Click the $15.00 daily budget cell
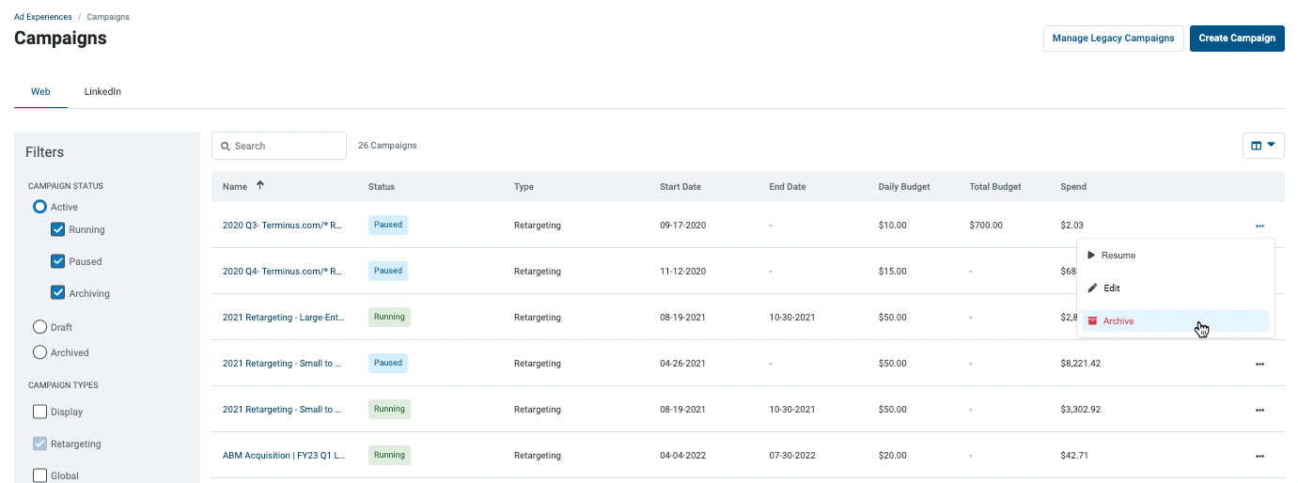The image size is (1298, 483). (x=893, y=272)
